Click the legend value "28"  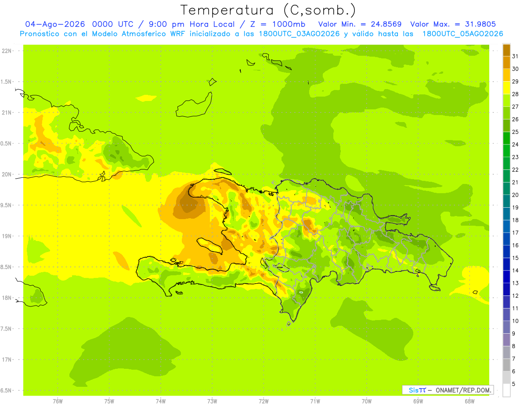point(516,94)
